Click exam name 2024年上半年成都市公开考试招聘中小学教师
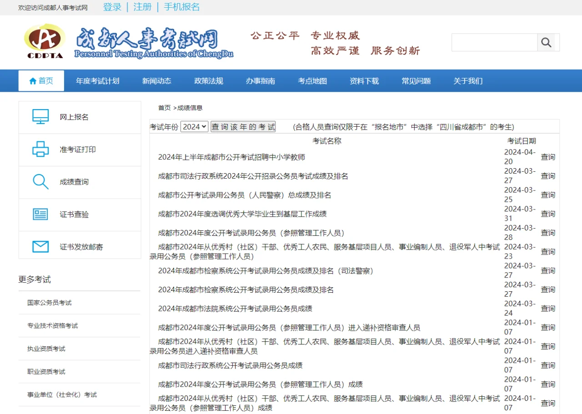 coord(231,157)
